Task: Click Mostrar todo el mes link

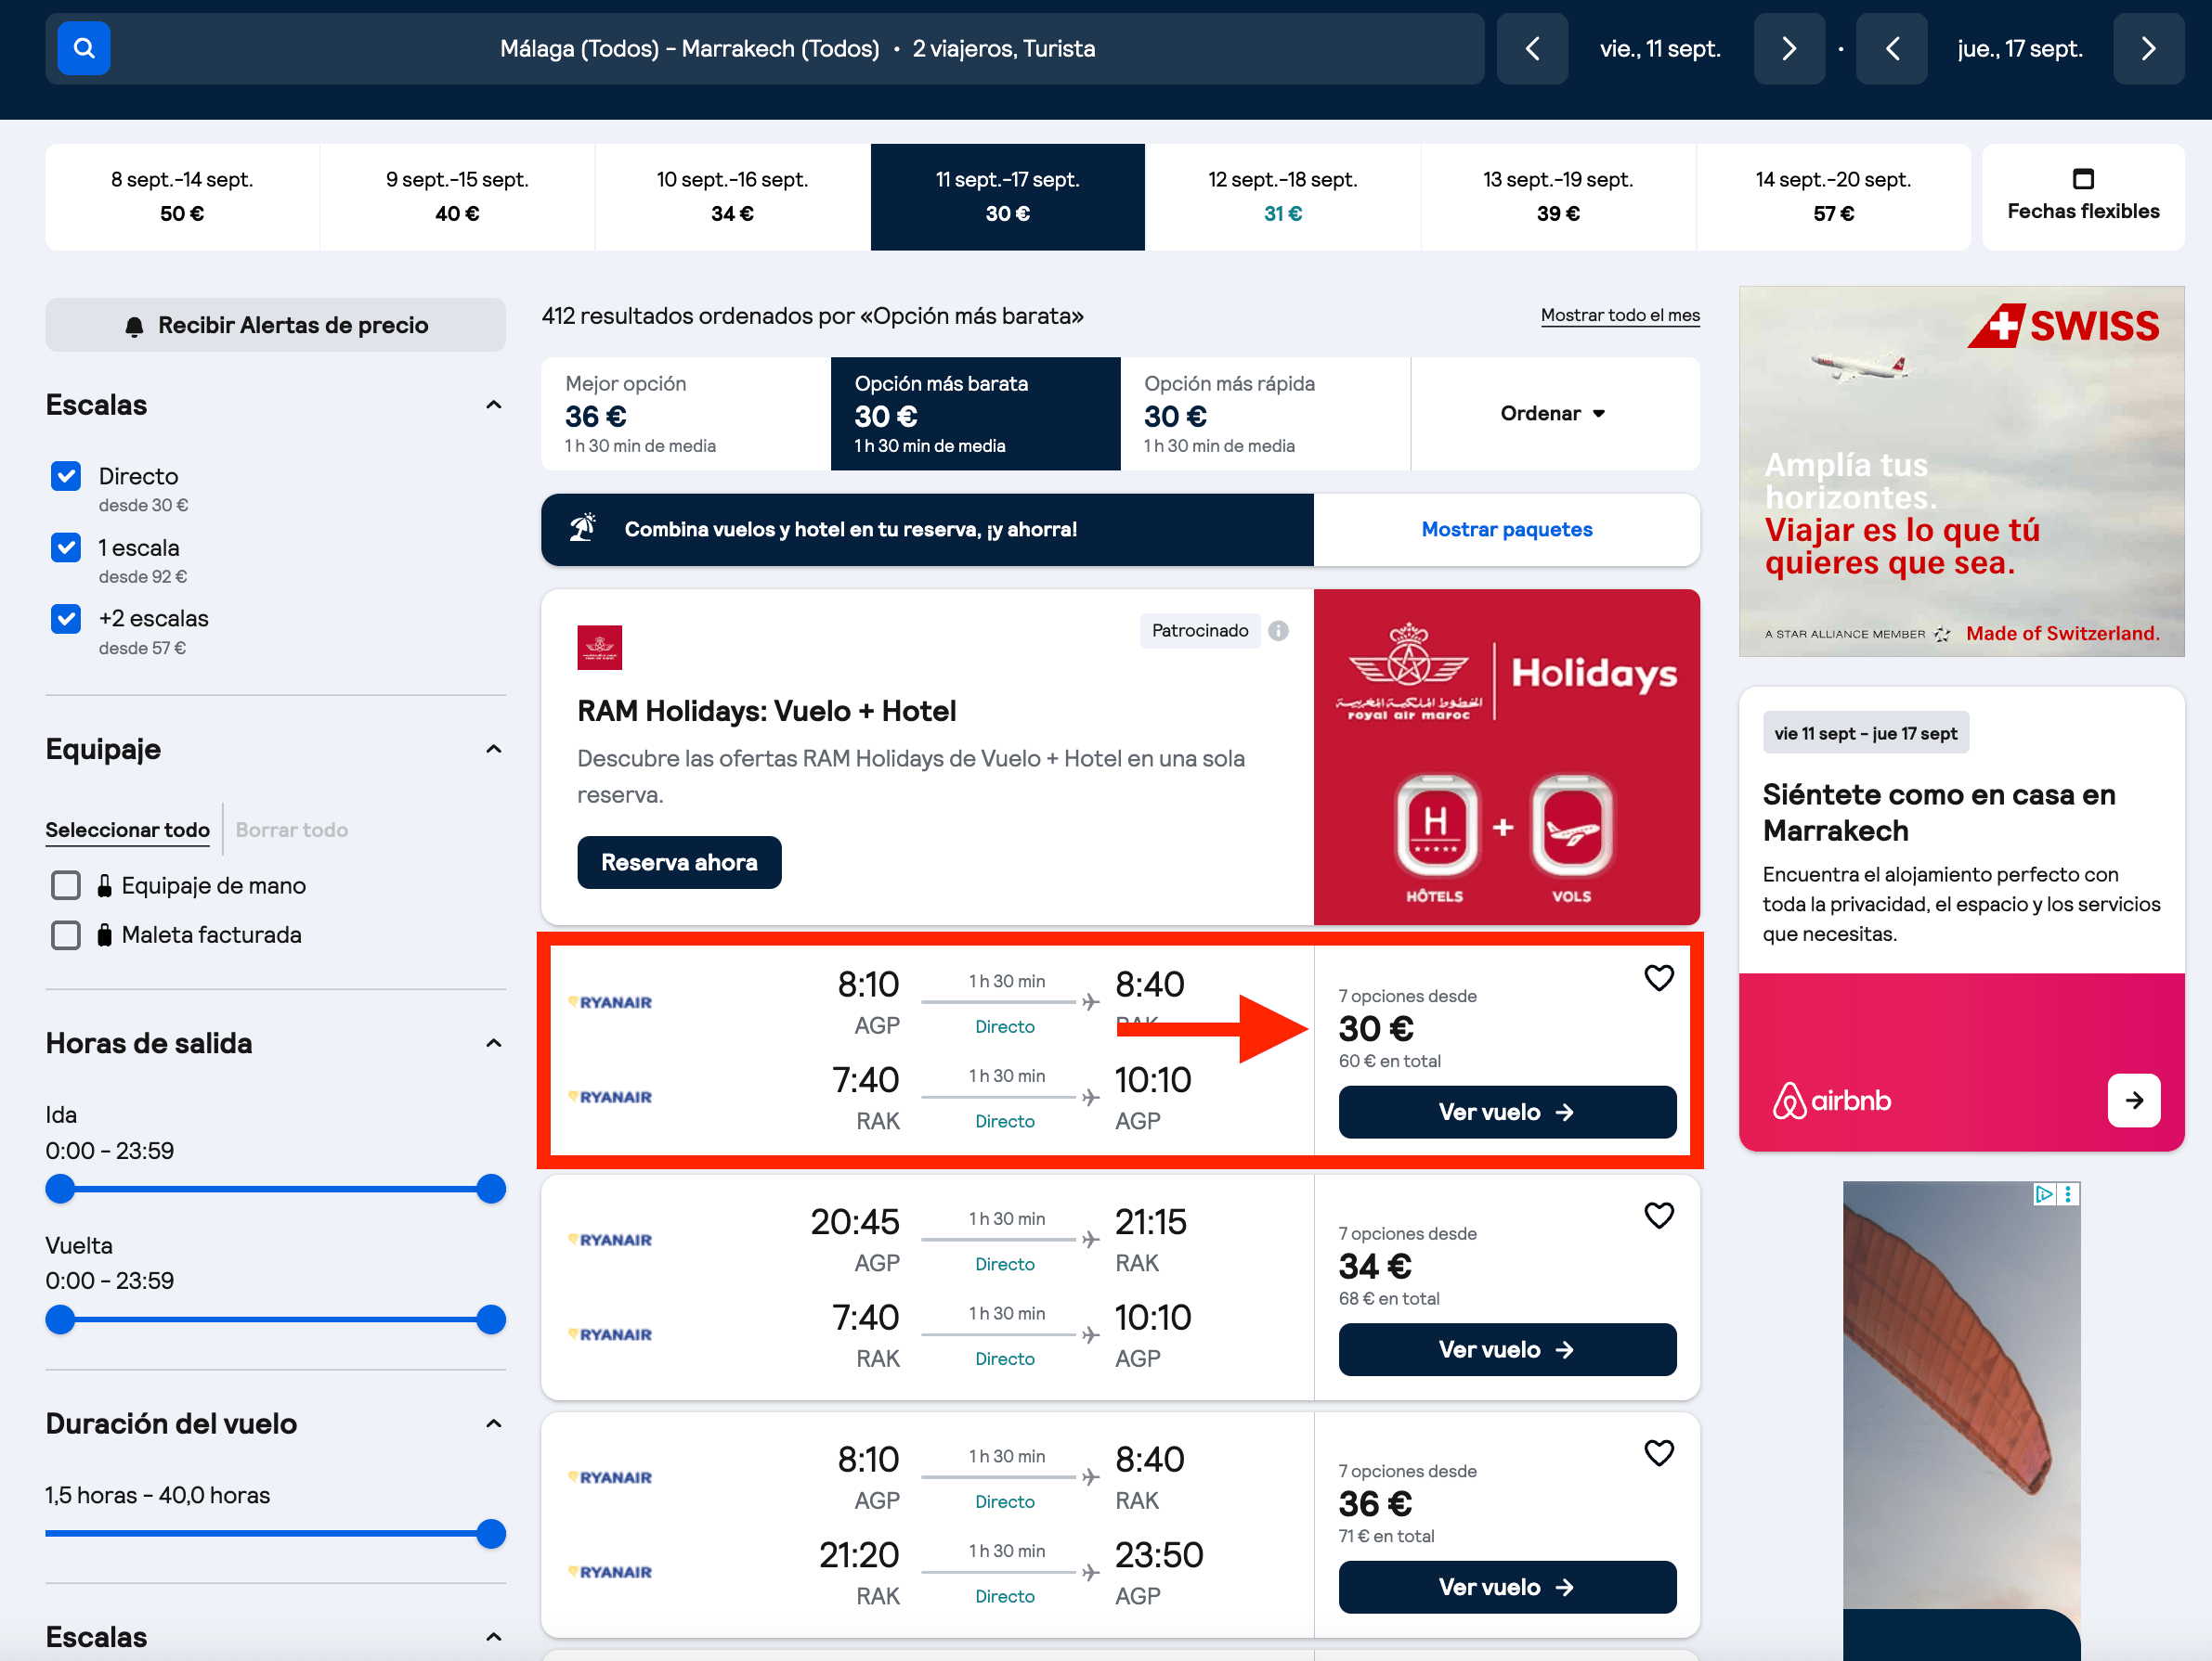Action: pos(1620,315)
